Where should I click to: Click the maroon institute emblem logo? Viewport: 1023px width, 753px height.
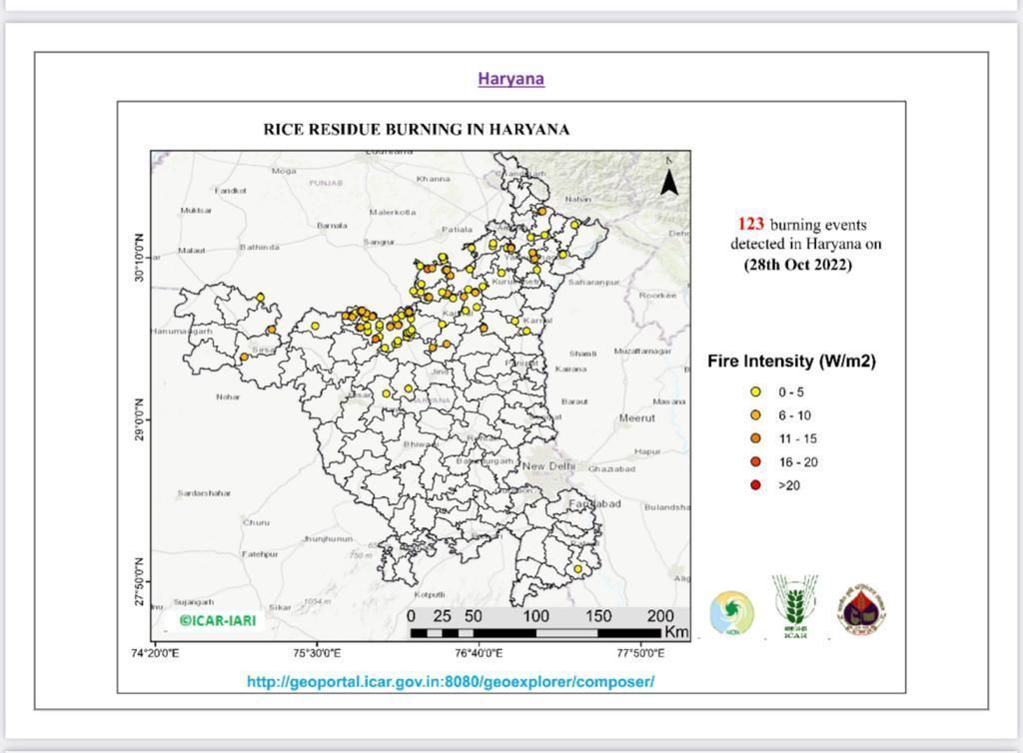[862, 609]
